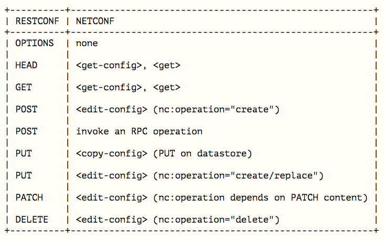Select the HEAD method cell

point(26,65)
